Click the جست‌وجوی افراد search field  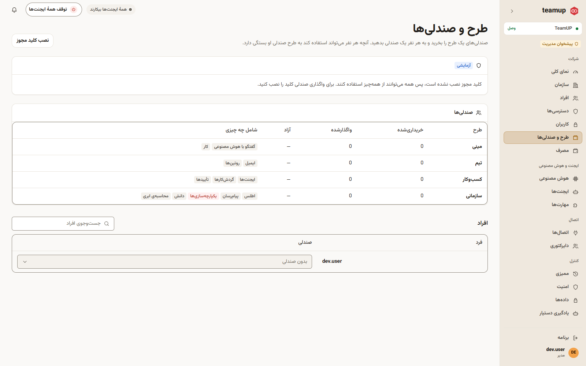(63, 224)
